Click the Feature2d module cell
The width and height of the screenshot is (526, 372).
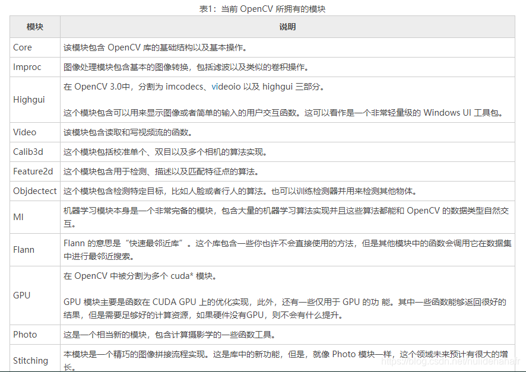point(35,171)
